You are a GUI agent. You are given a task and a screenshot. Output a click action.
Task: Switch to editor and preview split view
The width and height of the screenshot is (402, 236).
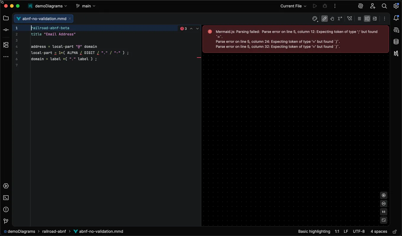[367, 19]
